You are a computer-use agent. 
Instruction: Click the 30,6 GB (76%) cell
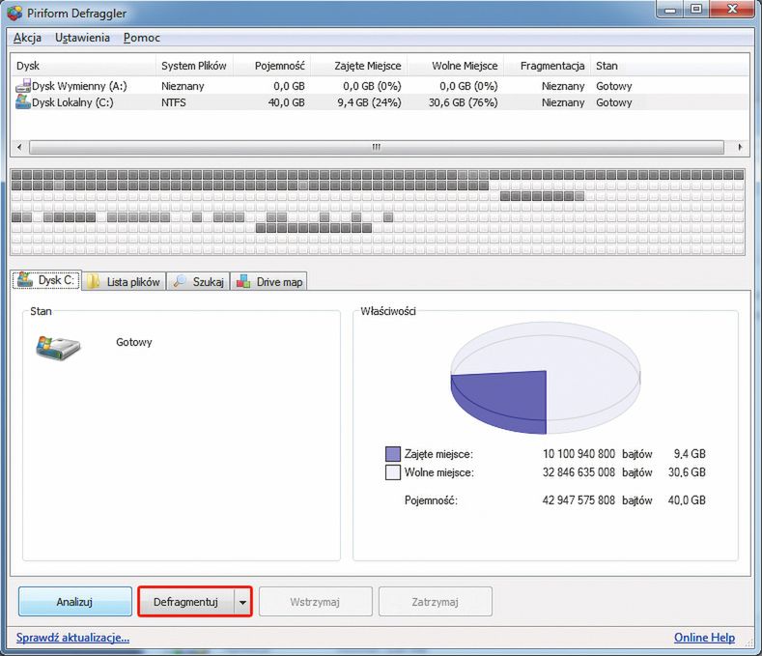(x=464, y=102)
